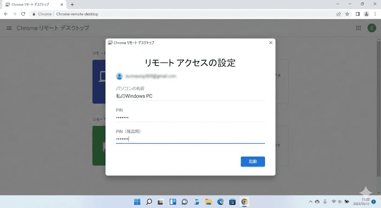Select the Chrome リモート デスクトップ tab
This screenshot has height=208, width=381.
[34, 4]
